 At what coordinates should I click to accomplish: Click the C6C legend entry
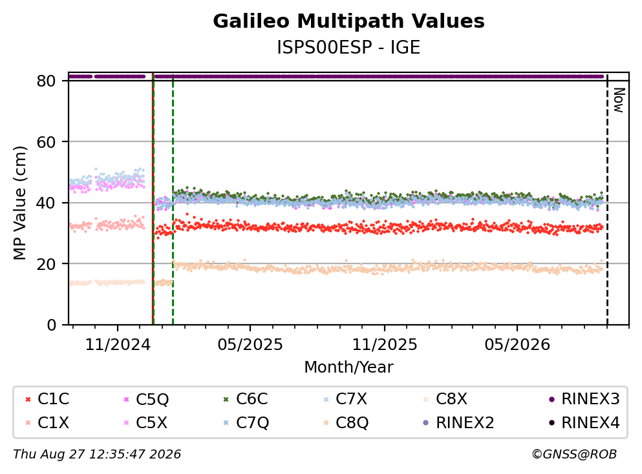245,398
